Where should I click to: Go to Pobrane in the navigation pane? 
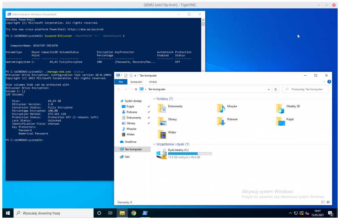(131, 112)
